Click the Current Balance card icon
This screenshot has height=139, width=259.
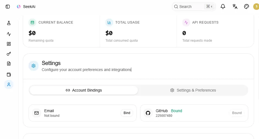tap(32, 22)
